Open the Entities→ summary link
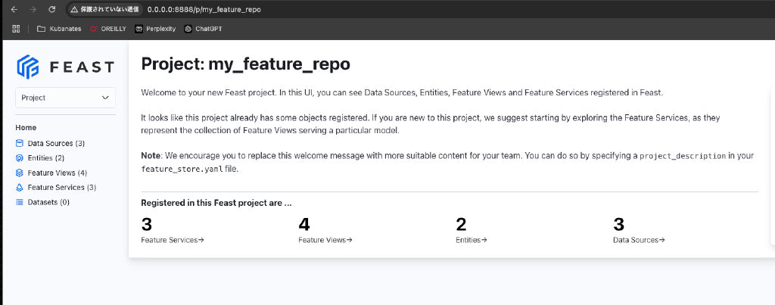This screenshot has height=305, width=775. pyautogui.click(x=472, y=240)
